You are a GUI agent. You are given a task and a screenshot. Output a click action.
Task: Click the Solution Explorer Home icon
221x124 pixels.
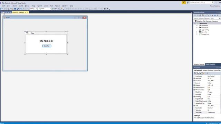200,15
